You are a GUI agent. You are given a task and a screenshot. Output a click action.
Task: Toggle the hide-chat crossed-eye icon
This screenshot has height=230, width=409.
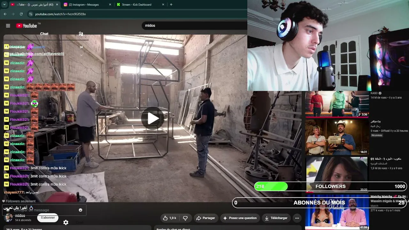pyautogui.click(x=81, y=47)
